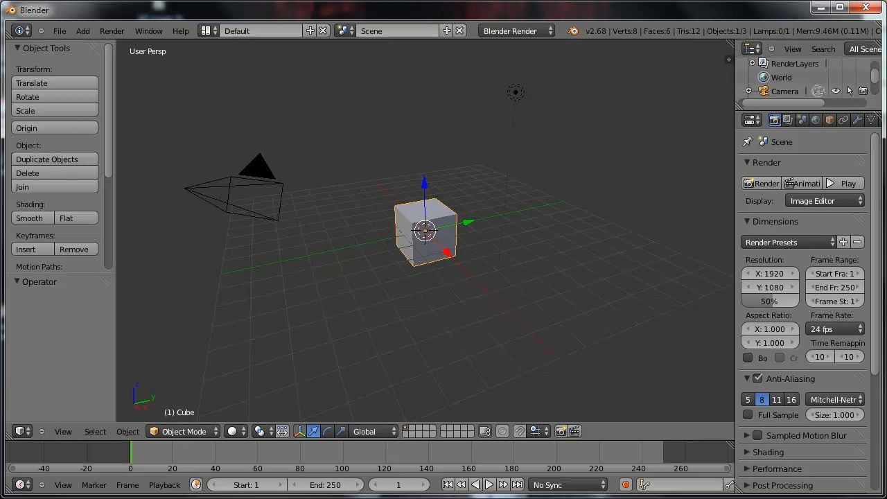Open Mitchell-Netravali filter dropdown
887x499 pixels.
point(835,399)
